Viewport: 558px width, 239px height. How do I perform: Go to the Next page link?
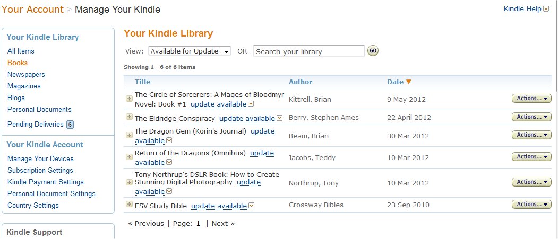223,224
